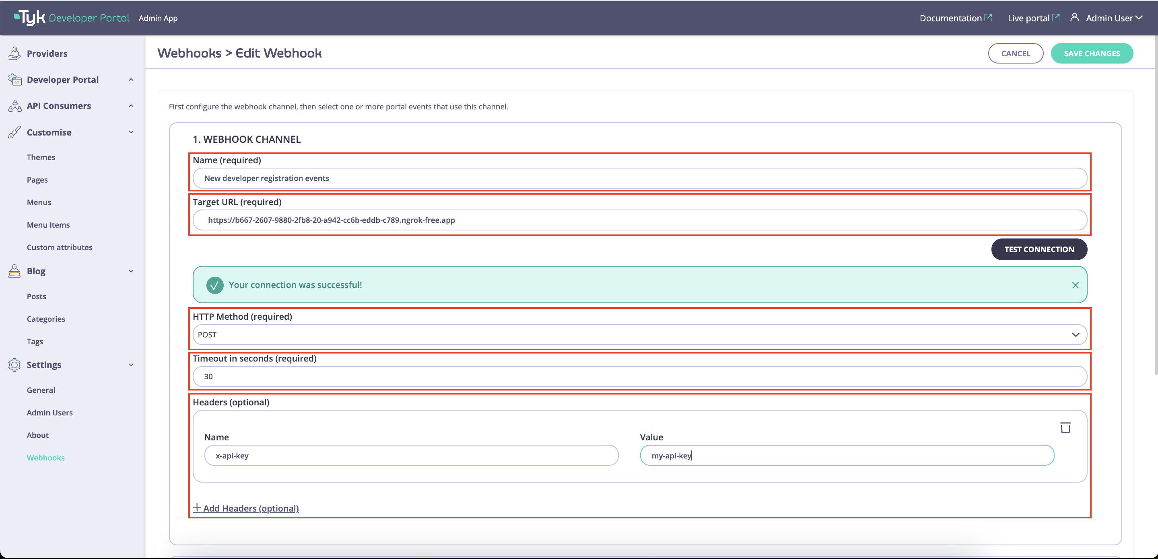
Task: Open Settings via the gear icon
Action: [14, 364]
